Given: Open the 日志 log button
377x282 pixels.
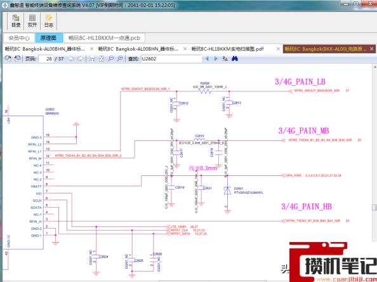Looking at the screenshot, I should coord(49,21).
